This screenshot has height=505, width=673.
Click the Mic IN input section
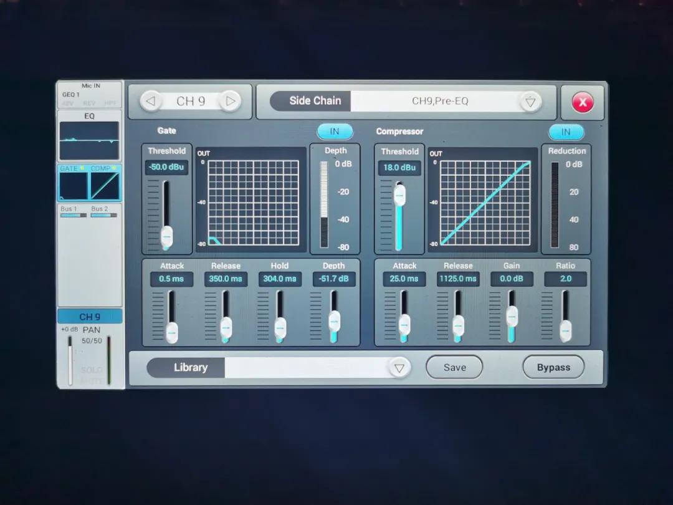(x=90, y=95)
